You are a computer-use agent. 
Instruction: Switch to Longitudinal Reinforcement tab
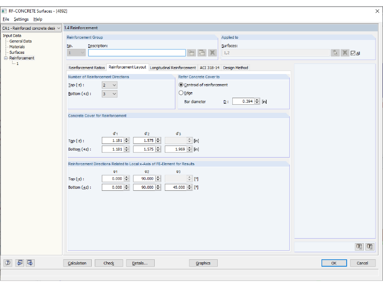coord(173,67)
